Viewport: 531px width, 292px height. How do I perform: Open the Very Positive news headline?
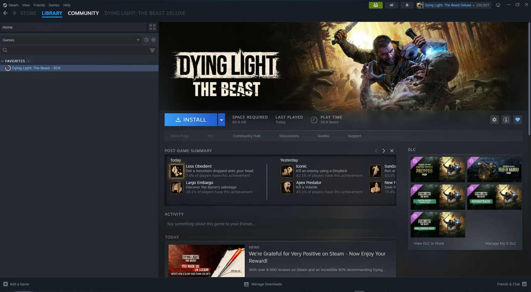tap(317, 257)
